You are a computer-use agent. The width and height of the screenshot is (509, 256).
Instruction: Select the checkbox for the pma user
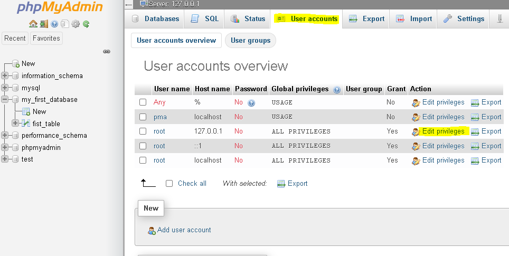[x=143, y=117]
